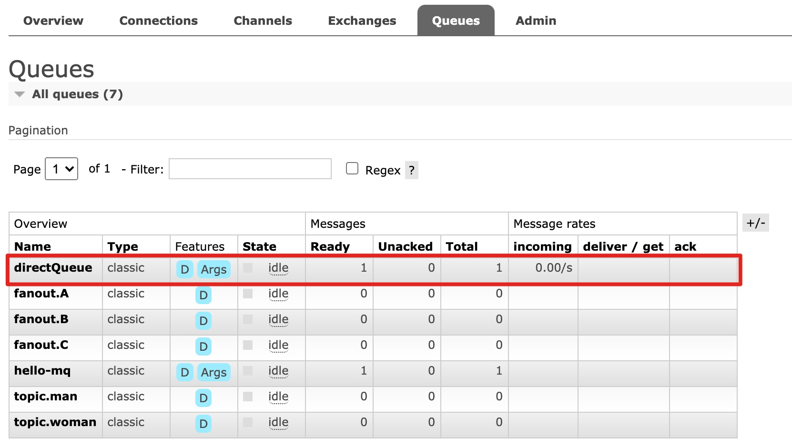The height and width of the screenshot is (448, 792).
Task: Click the Regex help question mark
Action: (412, 170)
